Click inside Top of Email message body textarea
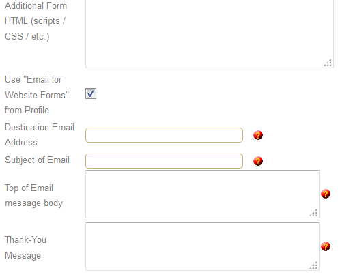Image resolution: width=338 pixels, height=277 pixels. click(202, 194)
